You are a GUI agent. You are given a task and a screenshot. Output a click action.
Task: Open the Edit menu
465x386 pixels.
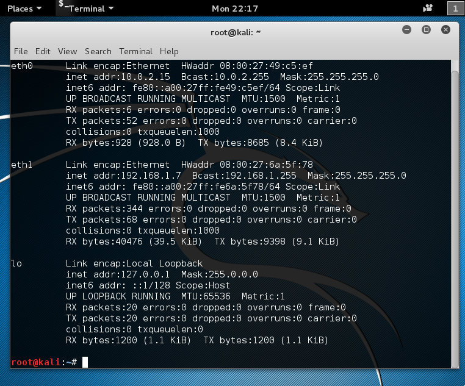coord(43,51)
